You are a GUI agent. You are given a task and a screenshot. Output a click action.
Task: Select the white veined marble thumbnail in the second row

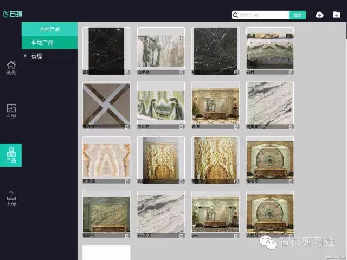270,106
